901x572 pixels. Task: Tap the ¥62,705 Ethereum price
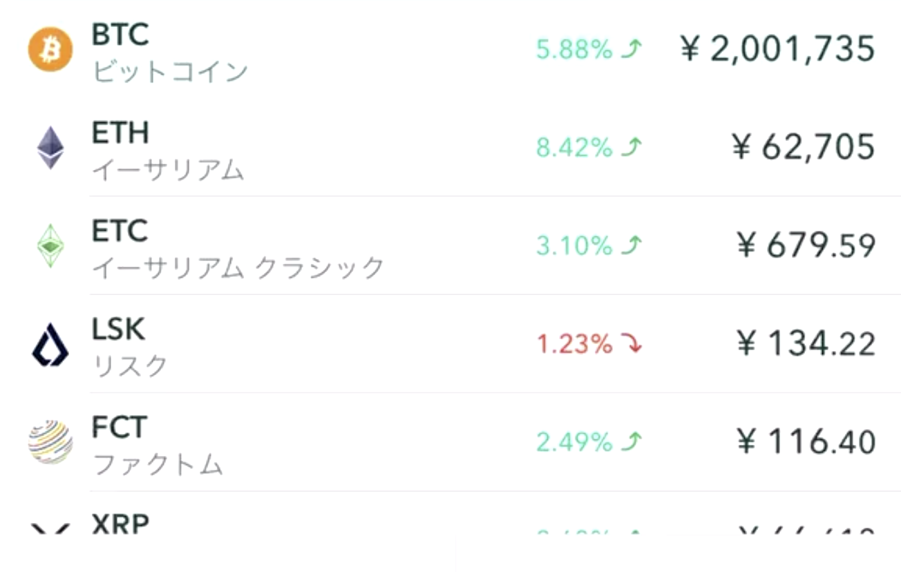[x=804, y=148]
